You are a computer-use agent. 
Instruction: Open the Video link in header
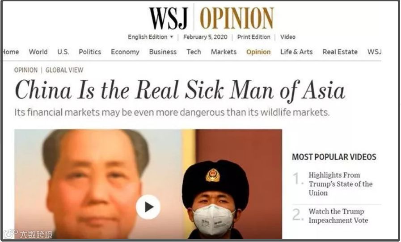tap(288, 37)
